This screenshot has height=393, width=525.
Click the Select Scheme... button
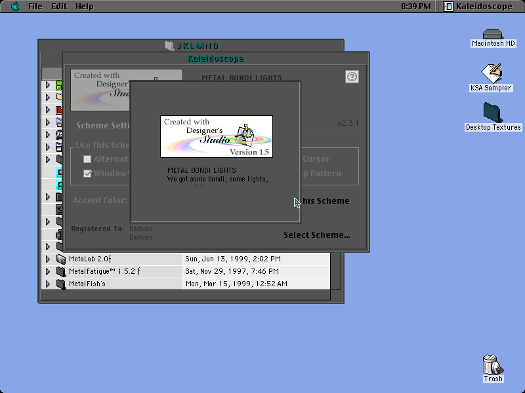tap(317, 235)
